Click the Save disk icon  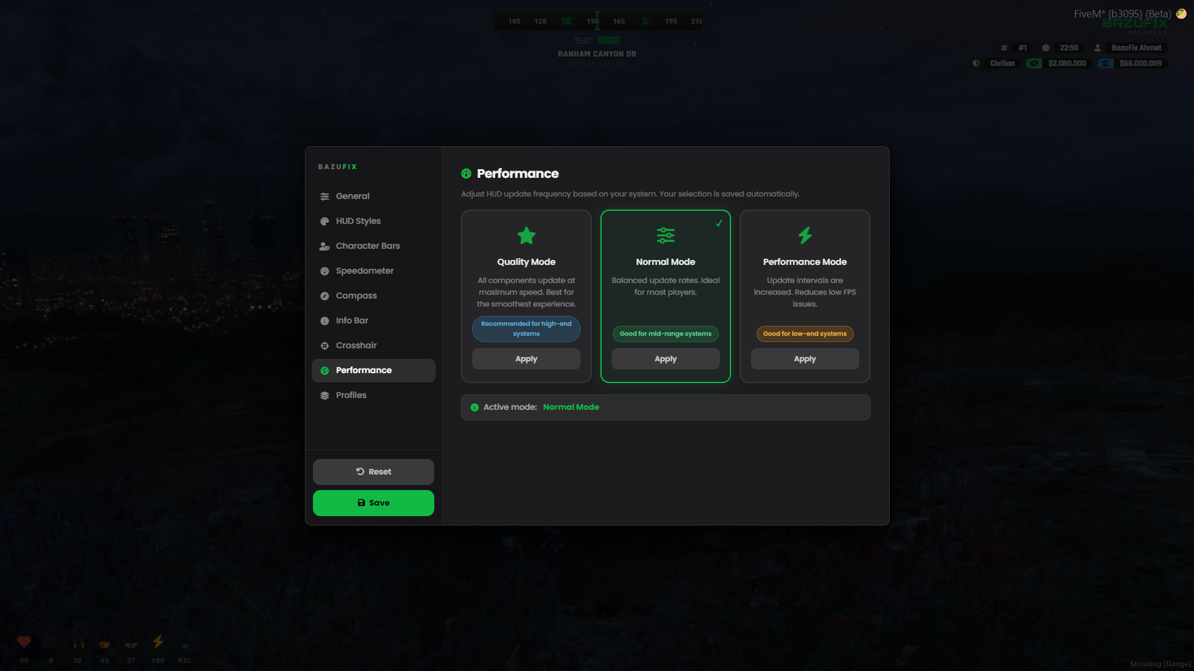(x=361, y=502)
